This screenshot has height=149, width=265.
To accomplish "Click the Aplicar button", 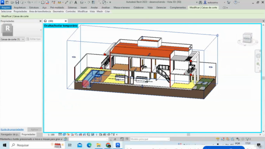I will [x=34, y=130].
